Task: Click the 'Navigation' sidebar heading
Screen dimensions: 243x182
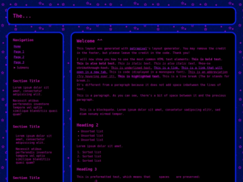Action: [23, 40]
